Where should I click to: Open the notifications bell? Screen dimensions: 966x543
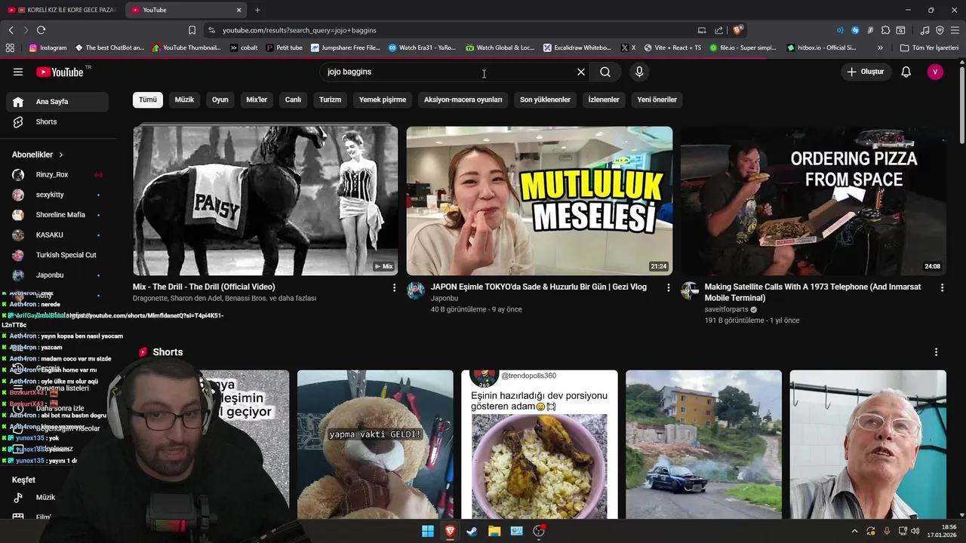pos(906,72)
